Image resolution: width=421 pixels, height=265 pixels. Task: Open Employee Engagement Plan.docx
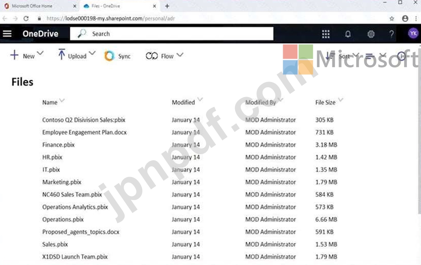(84, 132)
